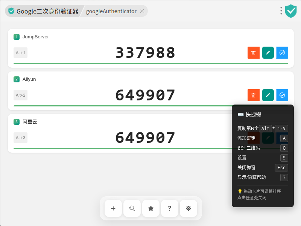Copy Aliyun code 649907
This screenshot has width=301, height=226.
click(145, 95)
